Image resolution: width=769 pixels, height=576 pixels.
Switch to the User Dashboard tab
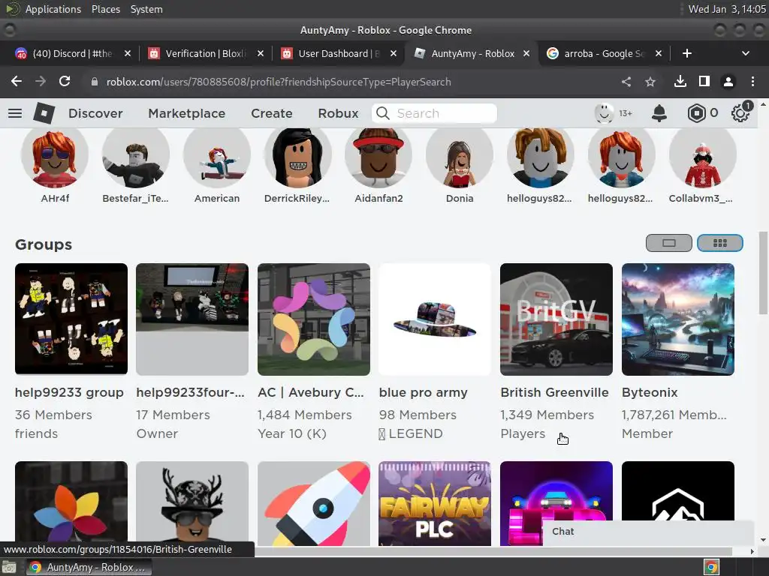[339, 53]
